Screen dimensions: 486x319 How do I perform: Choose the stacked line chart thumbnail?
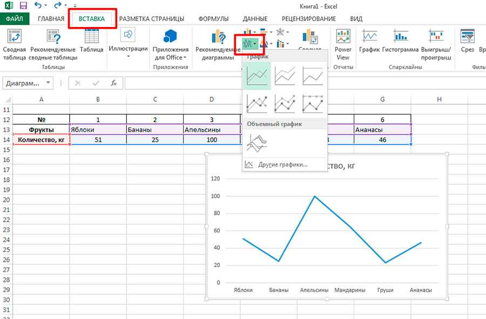[x=285, y=76]
